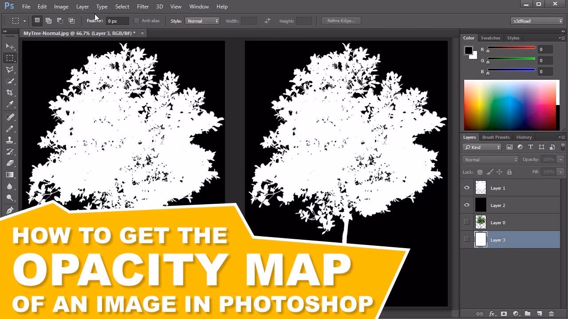The height and width of the screenshot is (319, 568).
Task: Open the Style dropdown in the options bar
Action: 202,20
